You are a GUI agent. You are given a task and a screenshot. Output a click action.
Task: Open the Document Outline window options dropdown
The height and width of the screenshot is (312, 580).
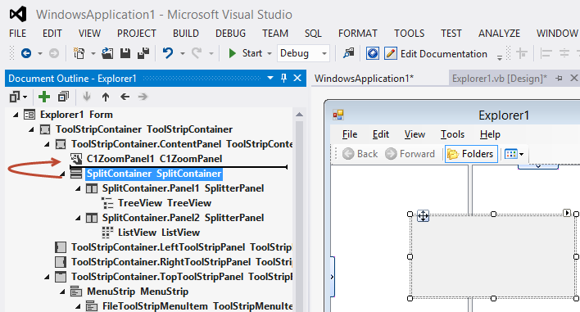(x=270, y=78)
